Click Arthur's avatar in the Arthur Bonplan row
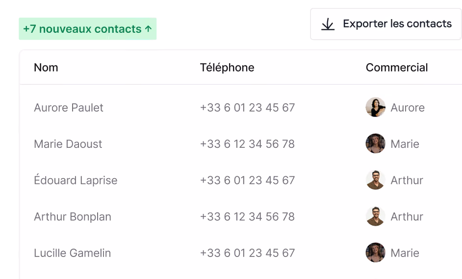This screenshot has width=462, height=279. (375, 216)
